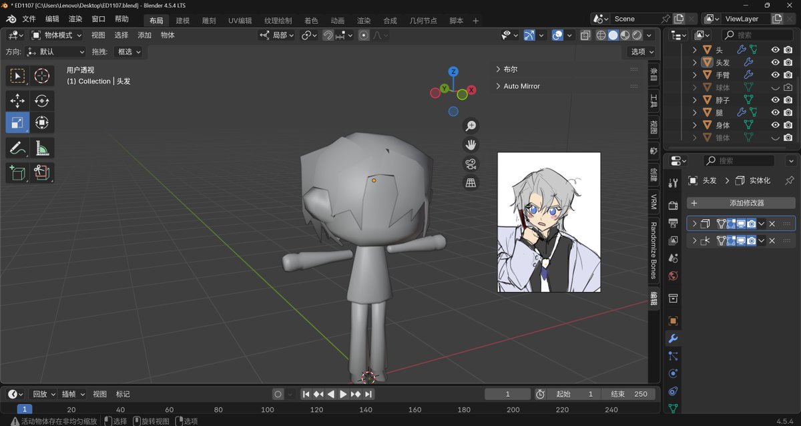Image resolution: width=801 pixels, height=426 pixels.
Task: Jump to last frame
Action: pyautogui.click(x=368, y=394)
